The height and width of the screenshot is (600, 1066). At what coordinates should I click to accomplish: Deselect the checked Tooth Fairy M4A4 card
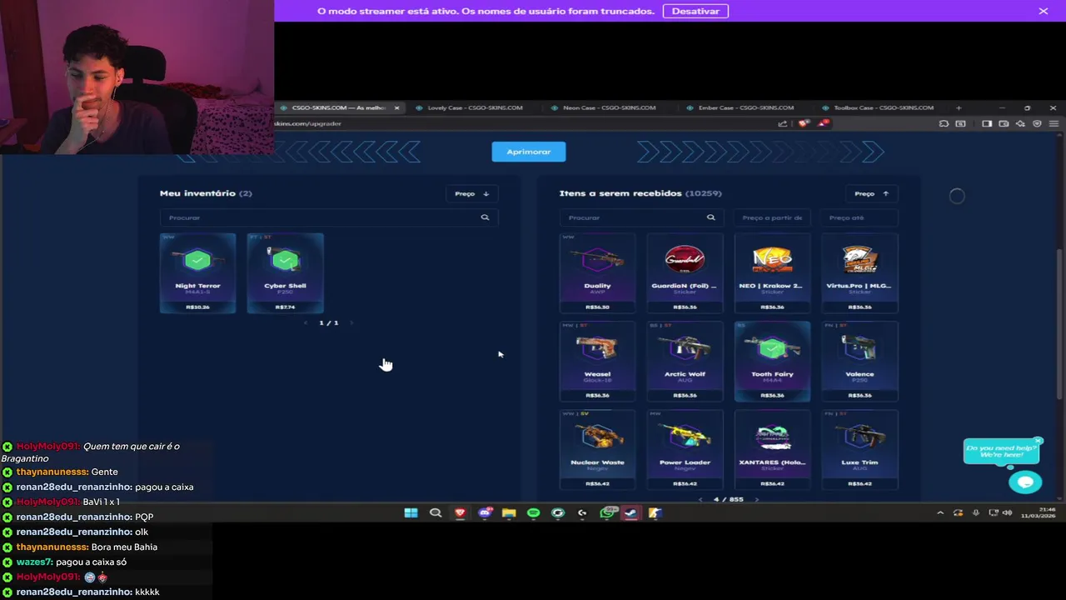pos(772,362)
